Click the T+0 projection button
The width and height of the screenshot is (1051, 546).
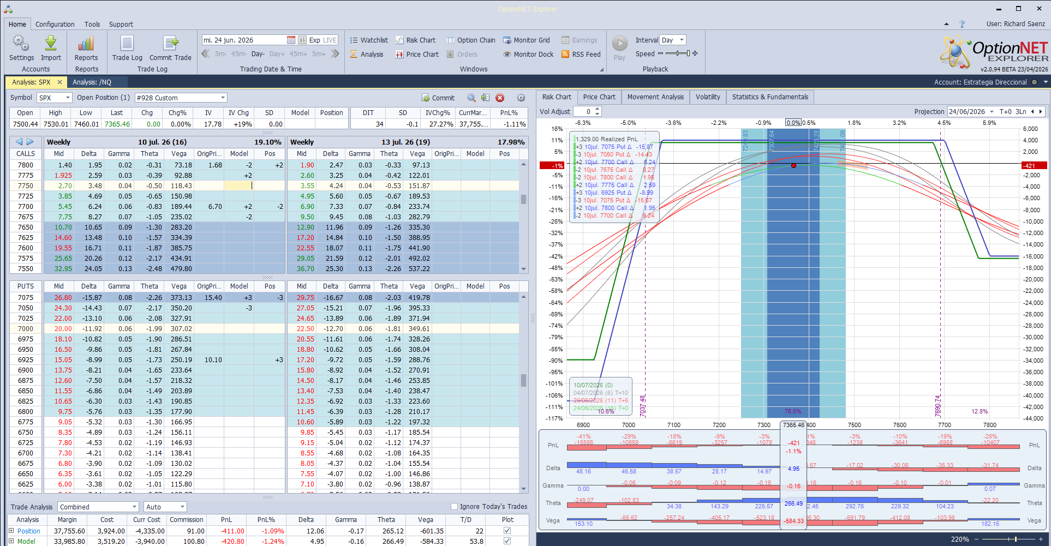point(1005,111)
